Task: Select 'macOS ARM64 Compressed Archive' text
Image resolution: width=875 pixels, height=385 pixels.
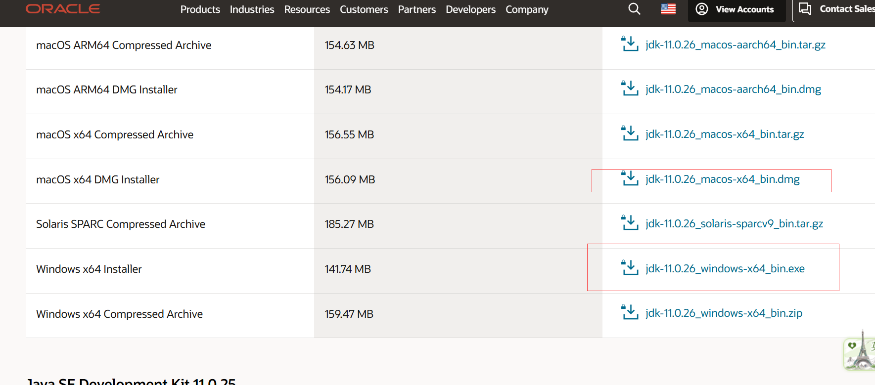Action: [x=124, y=45]
